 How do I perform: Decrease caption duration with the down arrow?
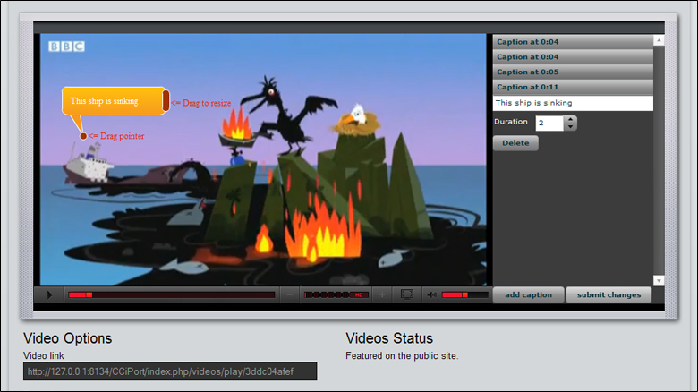click(571, 127)
